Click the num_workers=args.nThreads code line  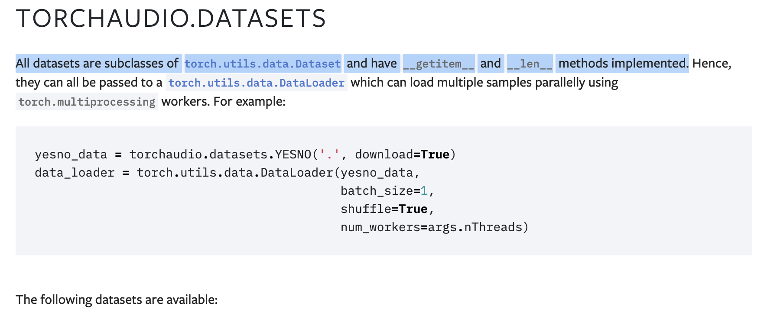pyautogui.click(x=435, y=227)
